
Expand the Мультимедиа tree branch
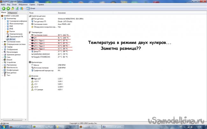click(x=2, y=52)
